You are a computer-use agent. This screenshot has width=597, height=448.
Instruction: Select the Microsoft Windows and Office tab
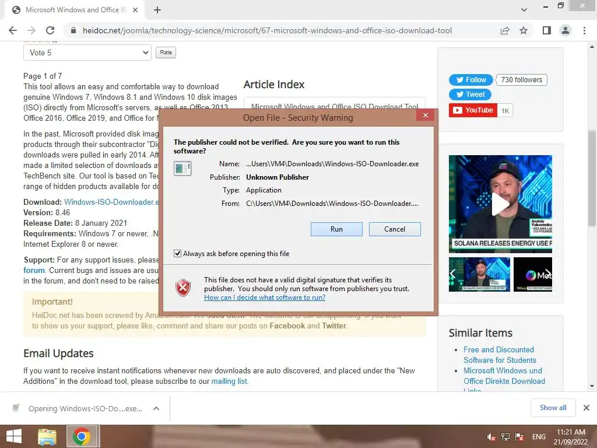point(74,10)
